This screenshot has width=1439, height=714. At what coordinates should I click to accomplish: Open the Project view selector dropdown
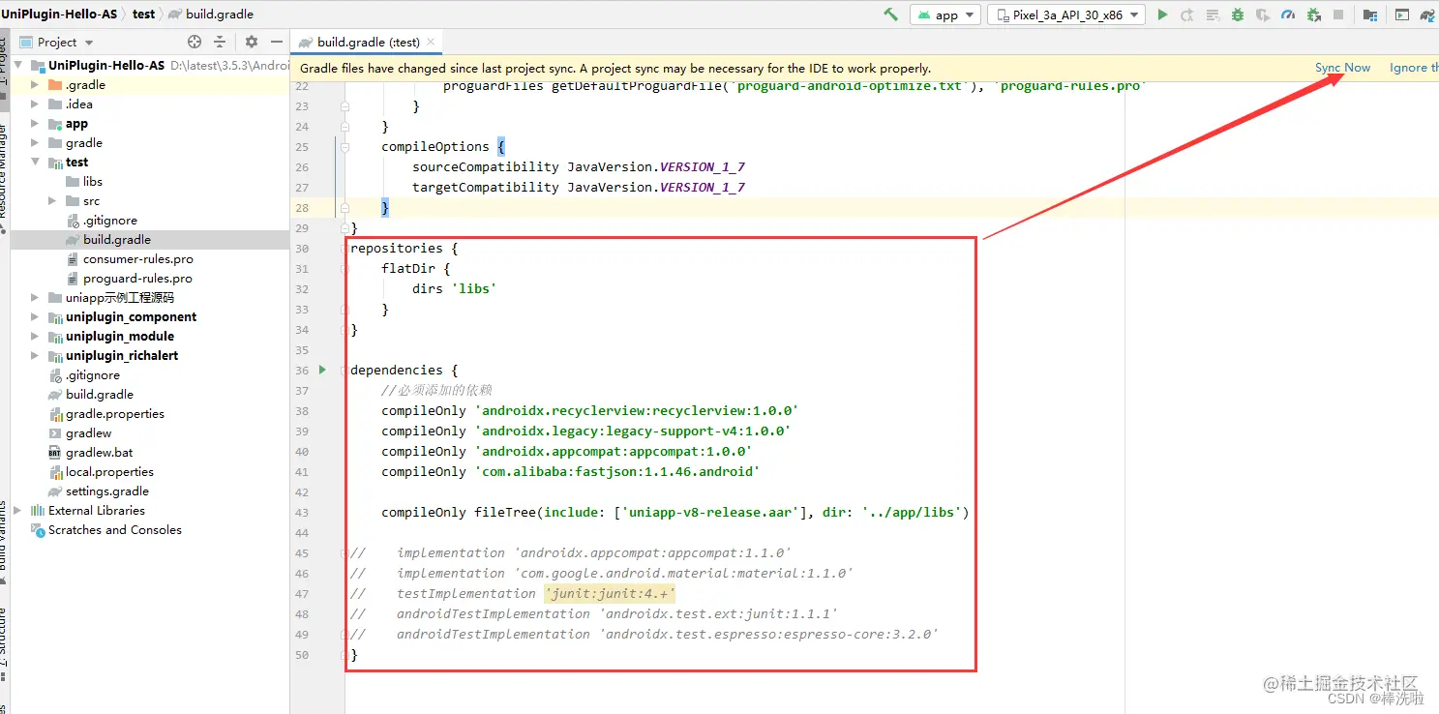click(56, 42)
